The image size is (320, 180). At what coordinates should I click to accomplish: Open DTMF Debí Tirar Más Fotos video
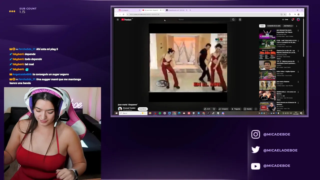tap(267, 44)
